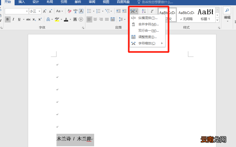
Task: Expand the styles gallery more arrow
Action: tap(217, 20)
